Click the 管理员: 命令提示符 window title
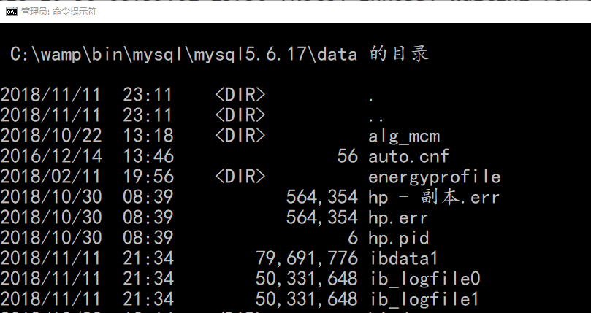The width and height of the screenshot is (591, 313). (58, 11)
